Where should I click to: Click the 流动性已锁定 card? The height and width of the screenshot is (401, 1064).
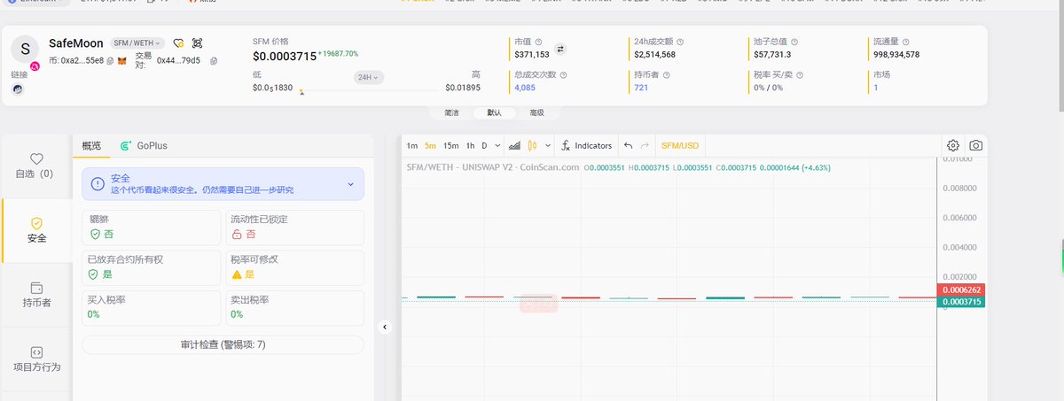click(294, 227)
